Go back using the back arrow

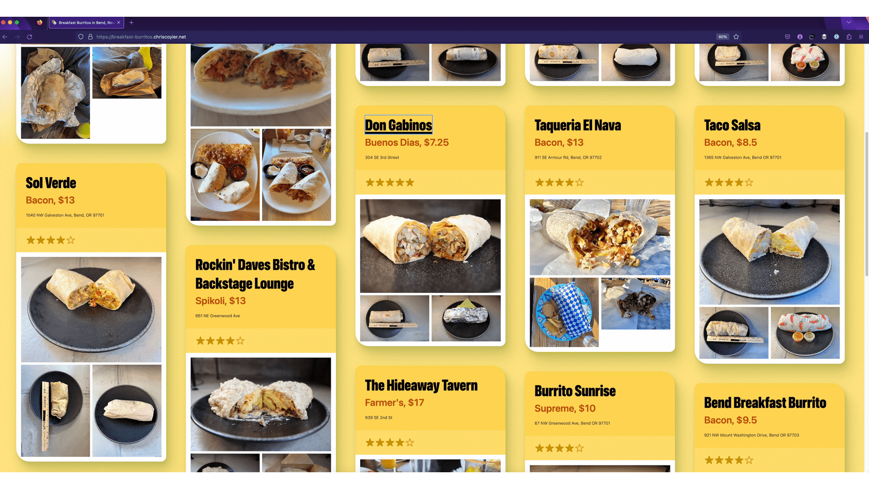point(5,37)
